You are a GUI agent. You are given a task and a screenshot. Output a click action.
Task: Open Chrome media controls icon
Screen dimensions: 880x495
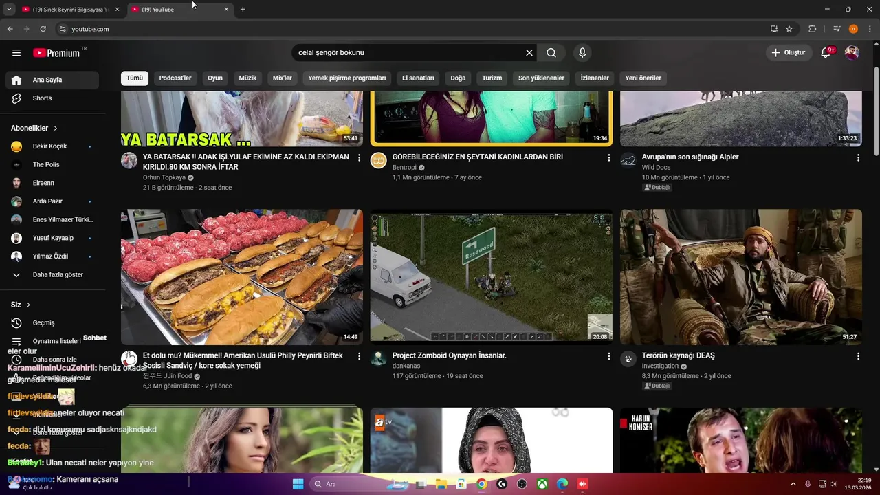coord(837,29)
